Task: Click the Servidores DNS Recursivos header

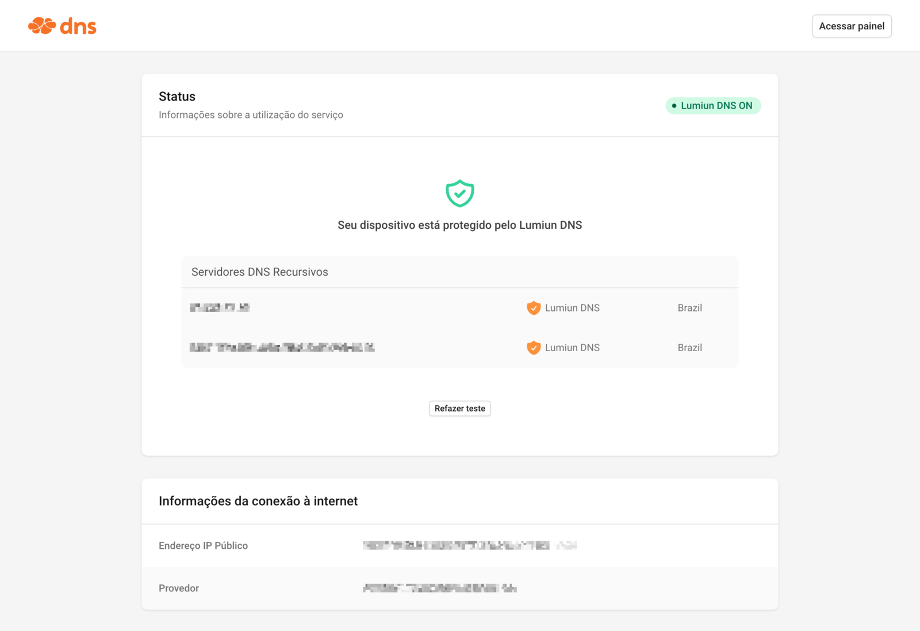Action: 260,272
